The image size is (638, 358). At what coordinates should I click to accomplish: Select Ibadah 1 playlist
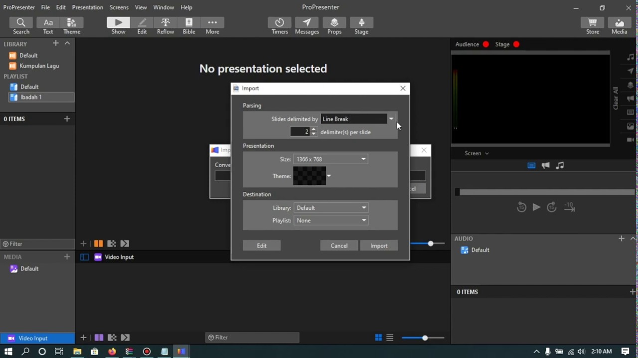[x=41, y=97]
